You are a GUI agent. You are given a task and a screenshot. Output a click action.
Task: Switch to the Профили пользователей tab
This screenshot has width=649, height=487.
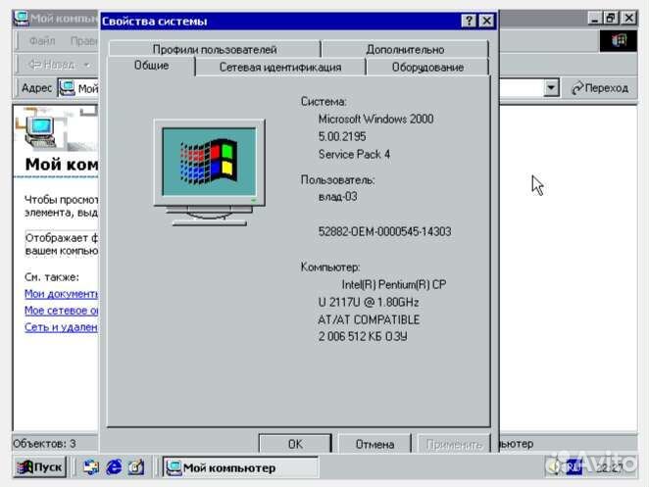point(215,49)
